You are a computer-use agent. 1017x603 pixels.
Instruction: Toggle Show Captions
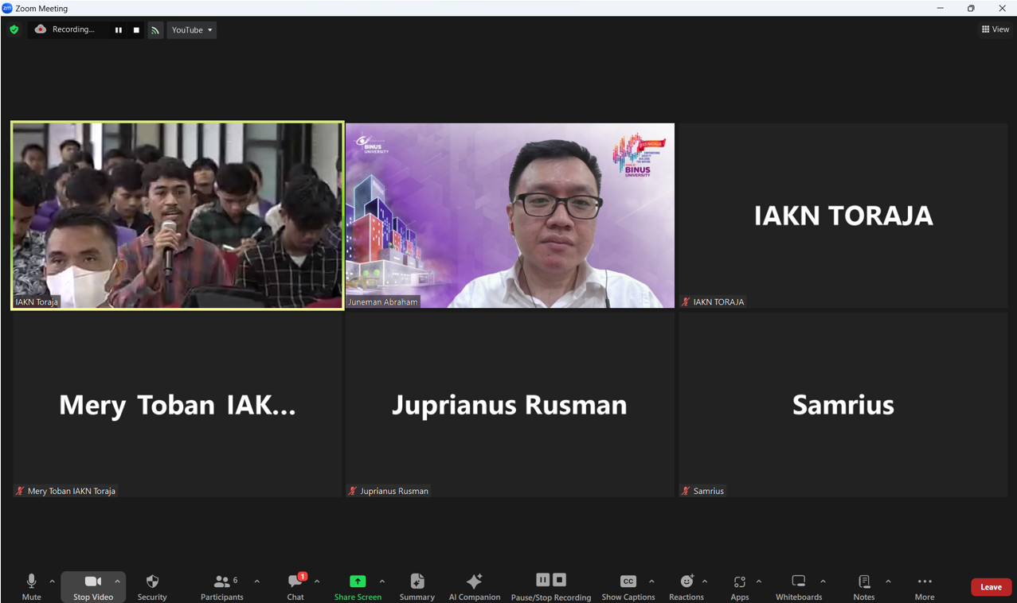(628, 587)
